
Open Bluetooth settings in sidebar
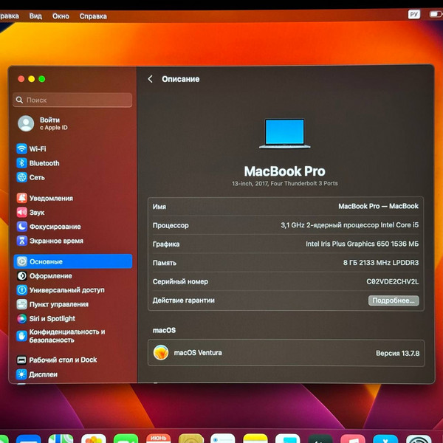point(38,163)
